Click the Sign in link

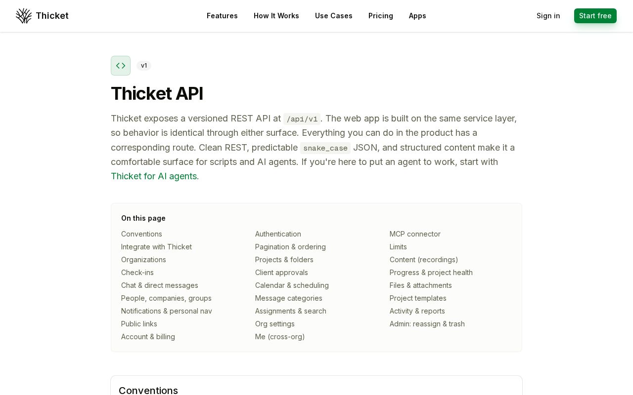coord(548,16)
